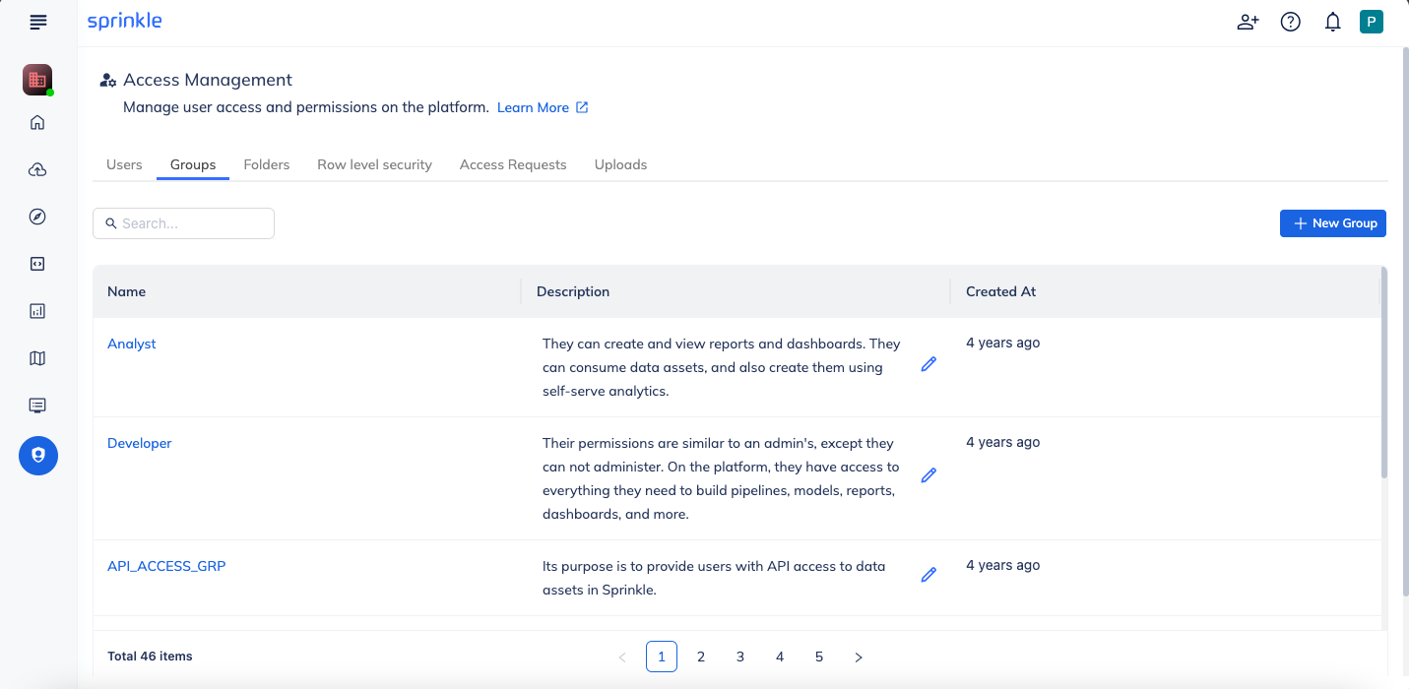This screenshot has width=1409, height=689.
Task: Go to page 3
Action: (x=740, y=657)
